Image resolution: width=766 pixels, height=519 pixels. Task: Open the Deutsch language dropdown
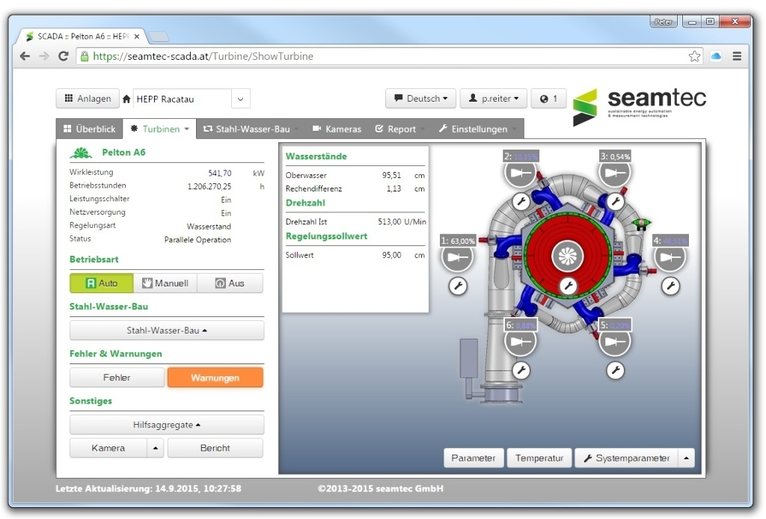coord(420,99)
